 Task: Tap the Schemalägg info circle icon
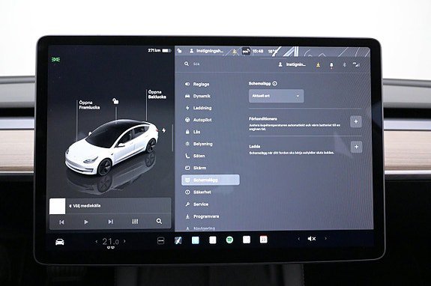(x=274, y=83)
